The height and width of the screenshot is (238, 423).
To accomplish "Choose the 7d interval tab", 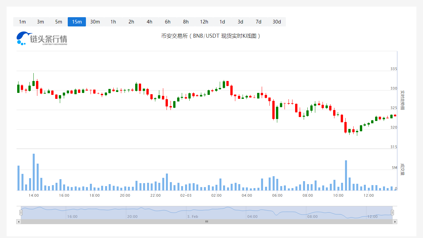I will (x=258, y=22).
